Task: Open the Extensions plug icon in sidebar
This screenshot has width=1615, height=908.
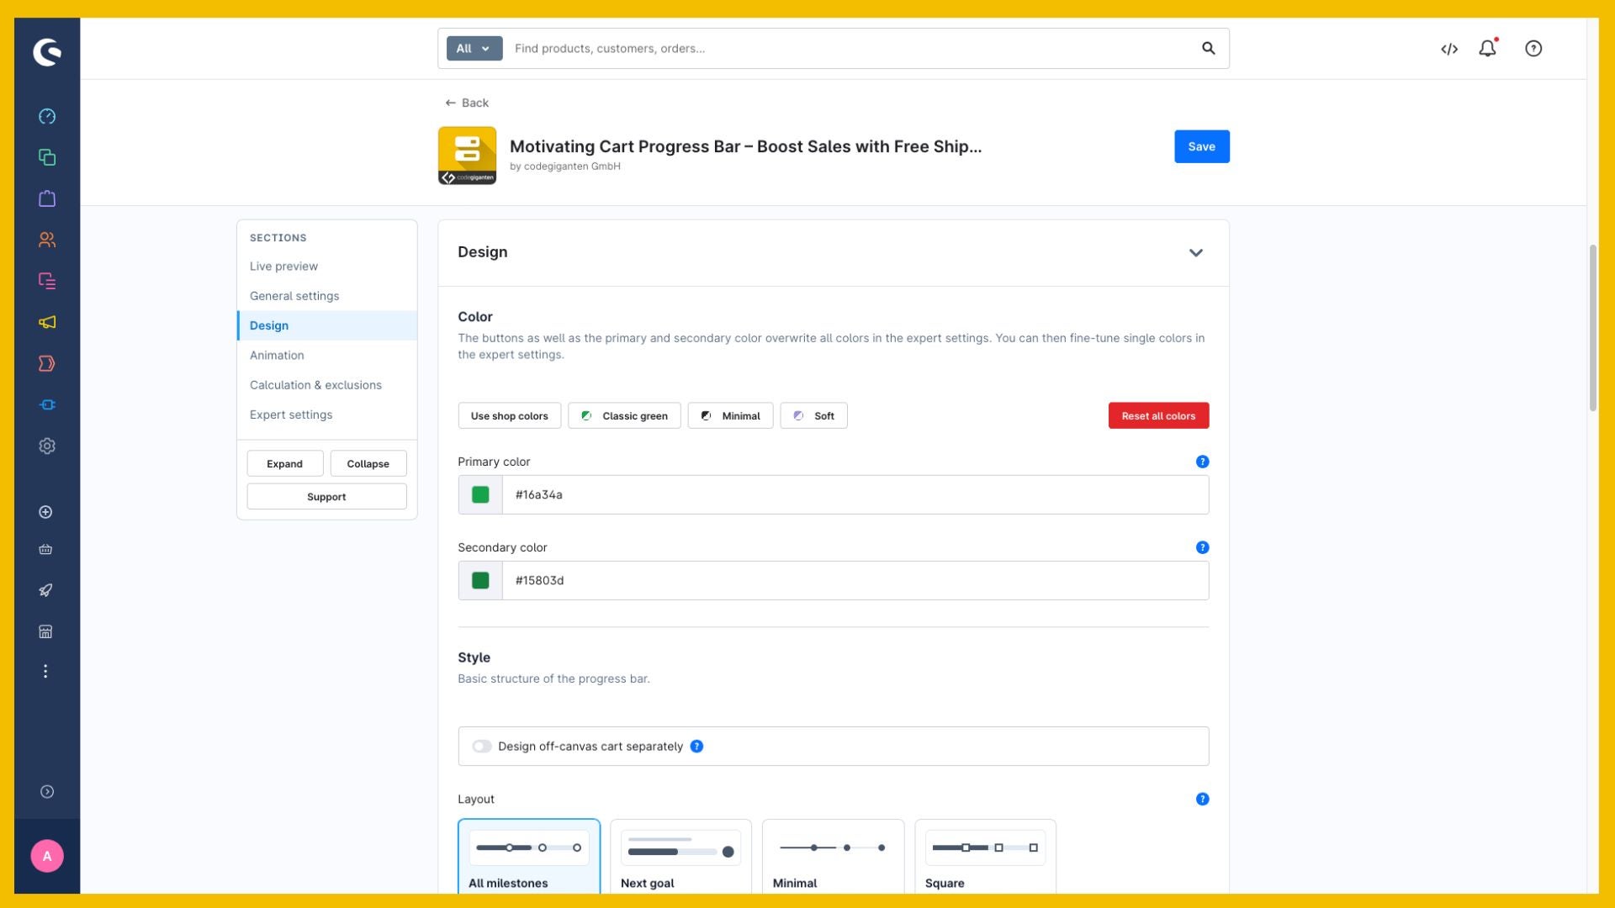Action: 47,404
